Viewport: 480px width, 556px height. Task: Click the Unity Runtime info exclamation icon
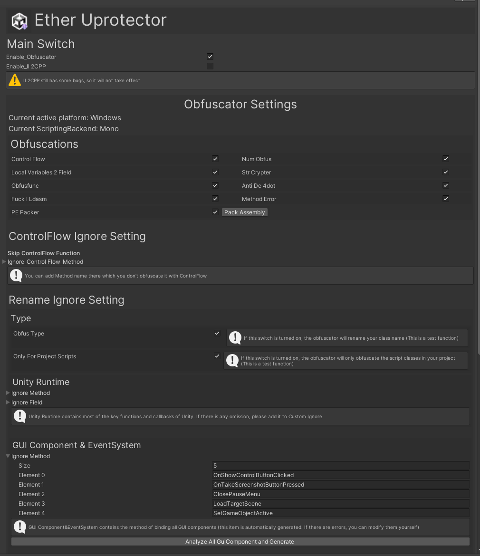(20, 416)
